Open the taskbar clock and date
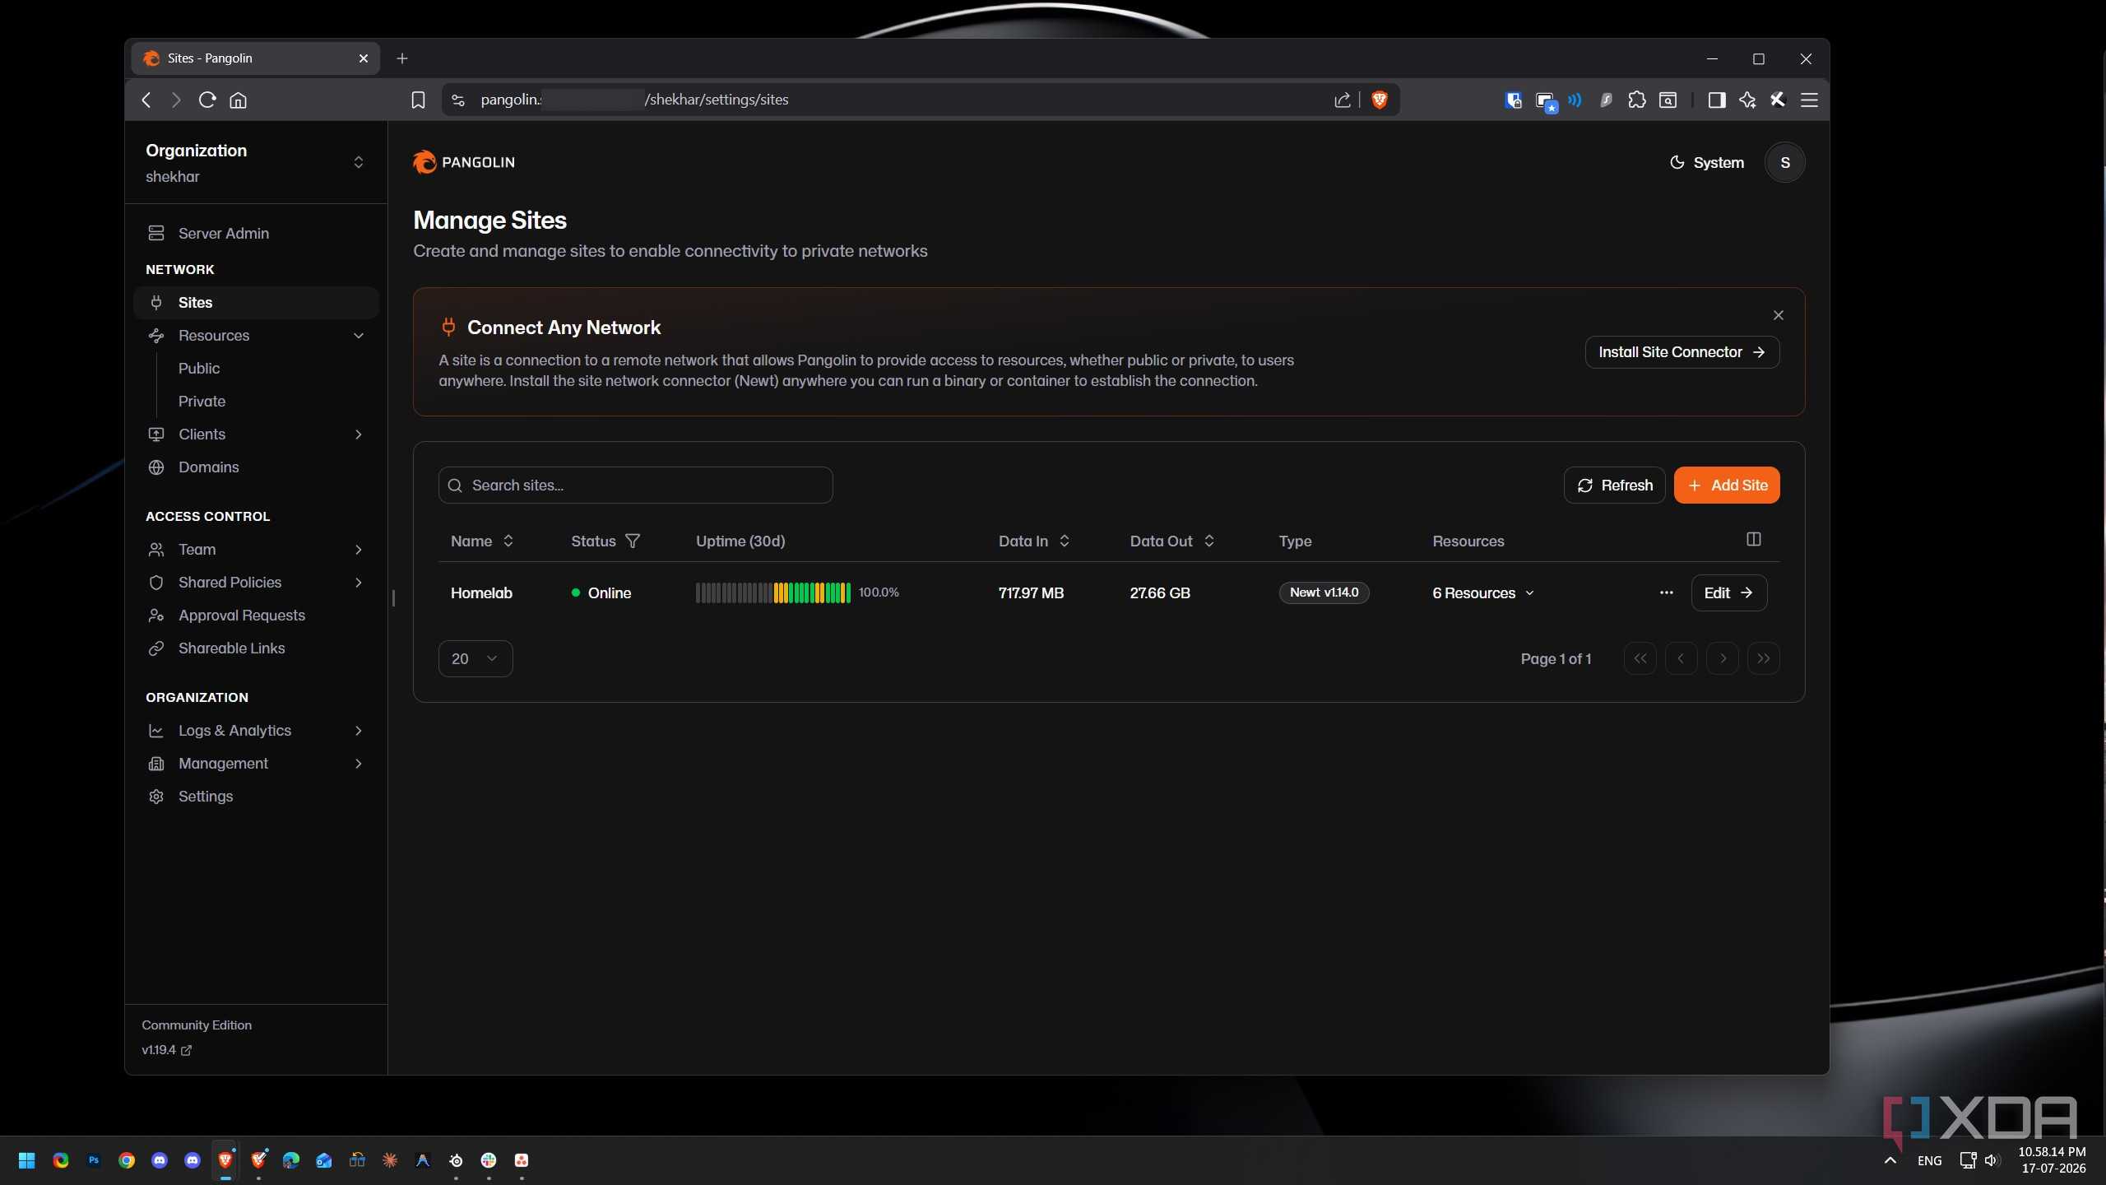 2052,1160
